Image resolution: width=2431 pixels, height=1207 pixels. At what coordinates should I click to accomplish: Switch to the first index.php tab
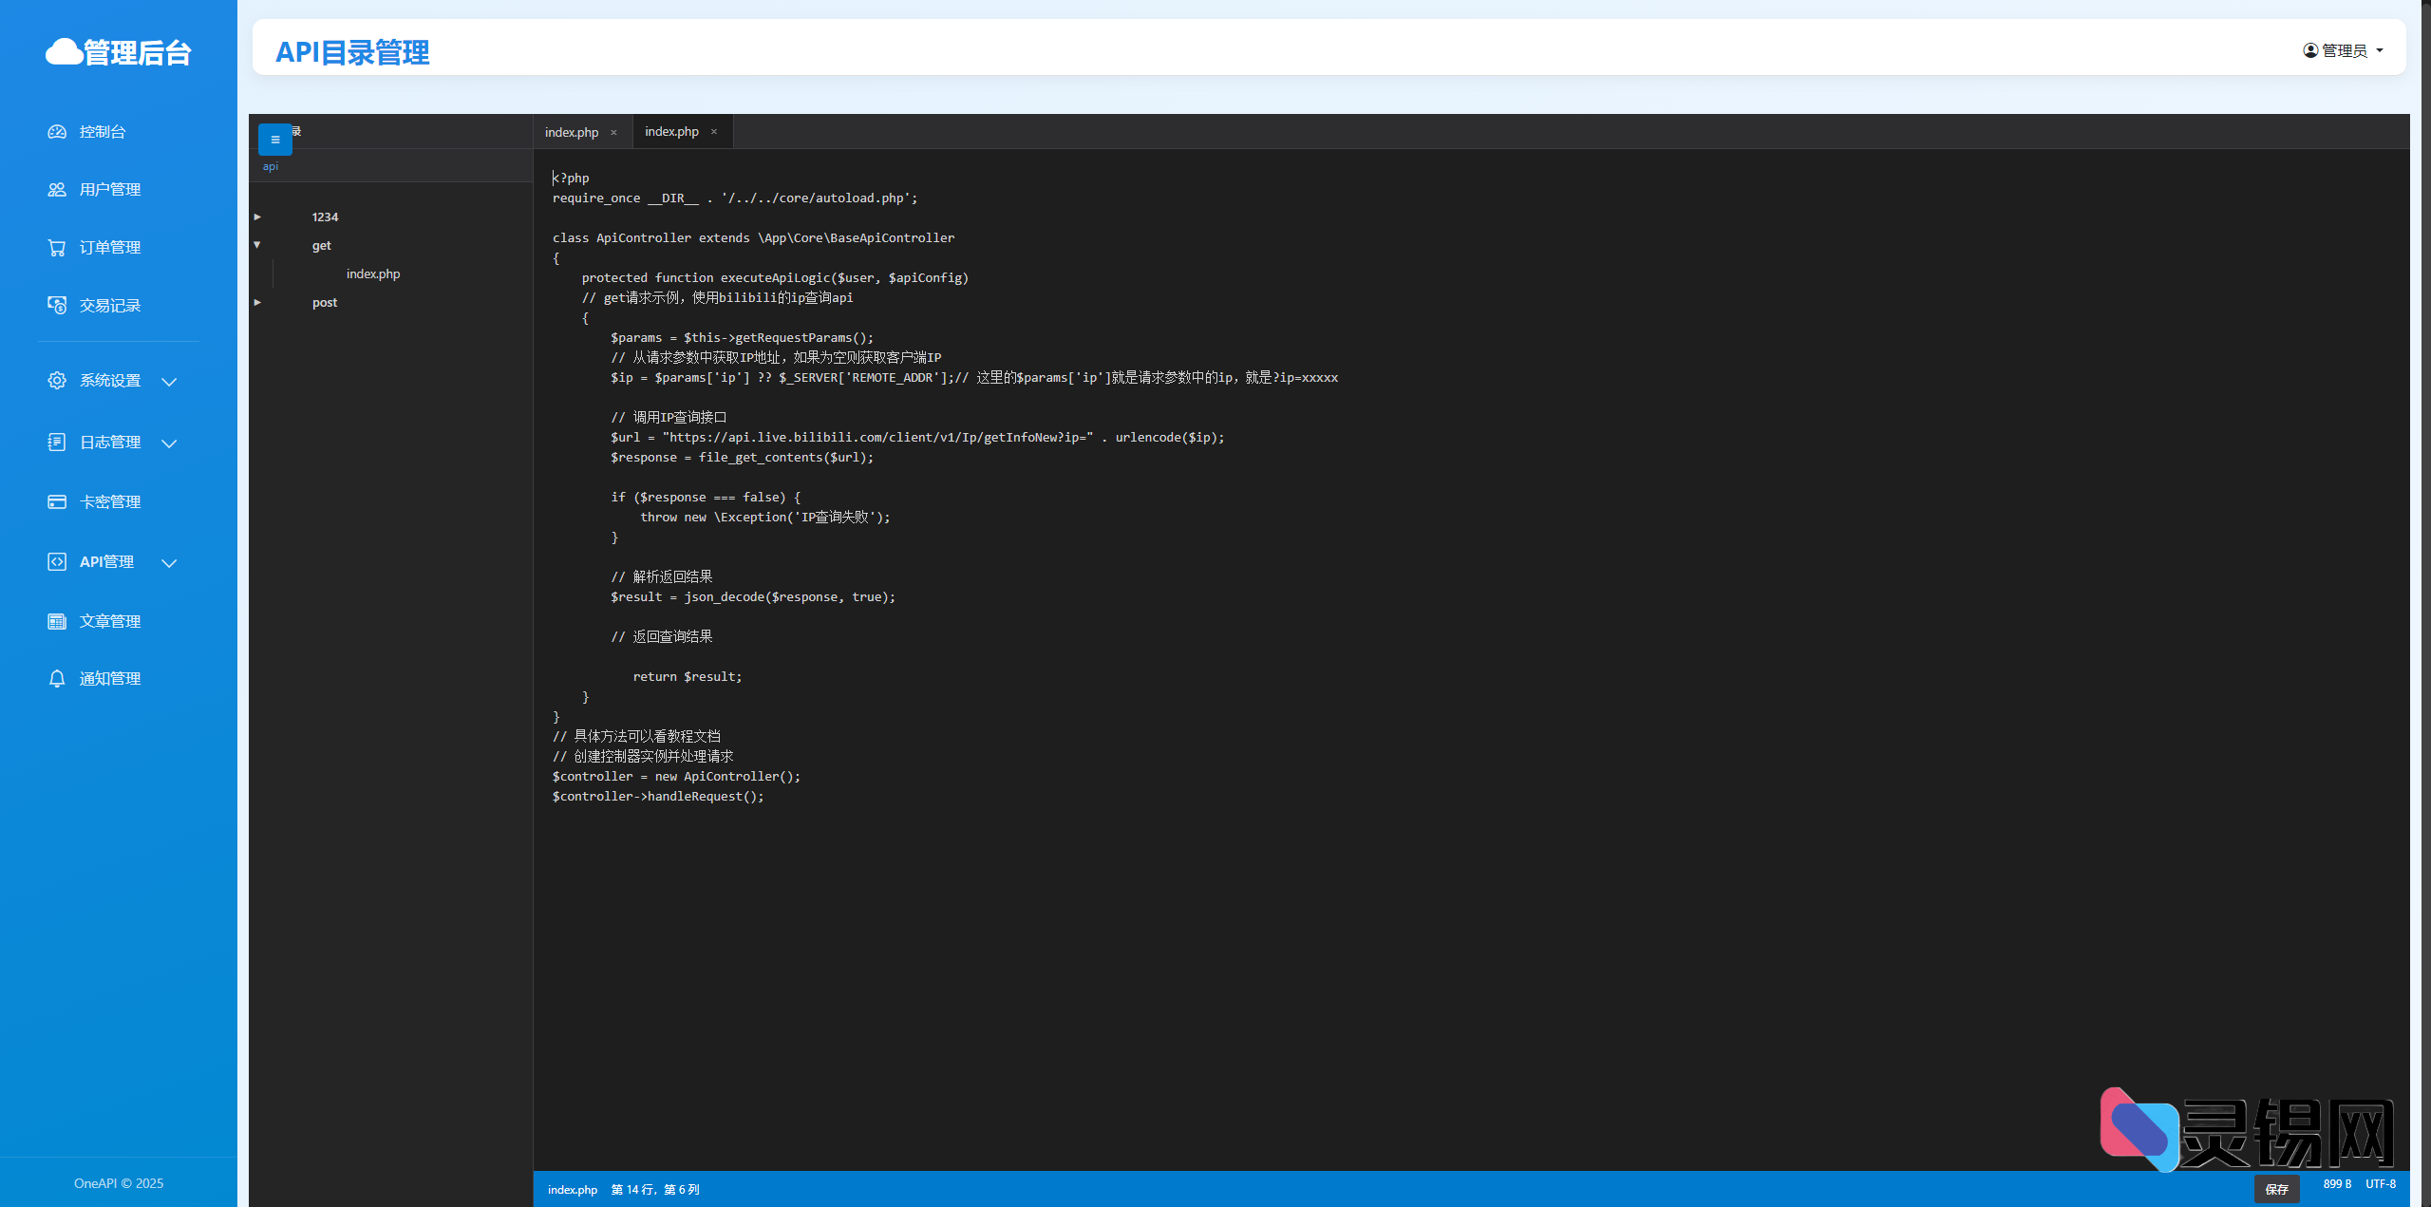tap(572, 132)
